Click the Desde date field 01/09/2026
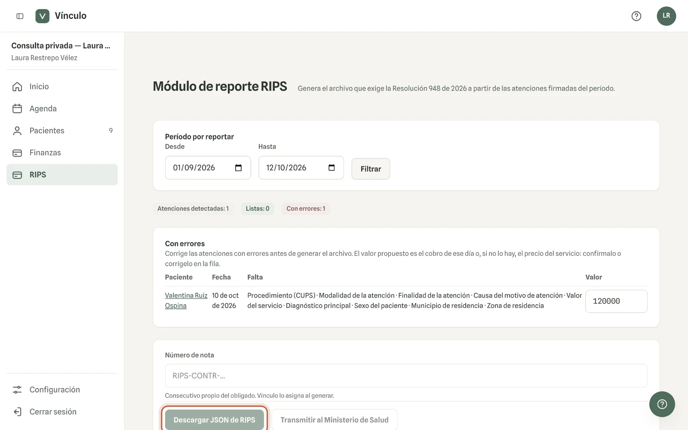The image size is (688, 430). coord(208,168)
